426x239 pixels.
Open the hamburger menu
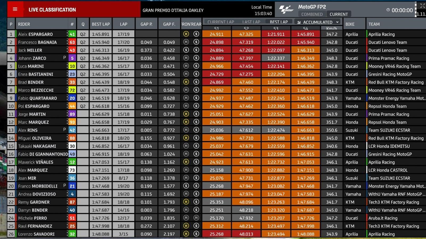(15, 9)
